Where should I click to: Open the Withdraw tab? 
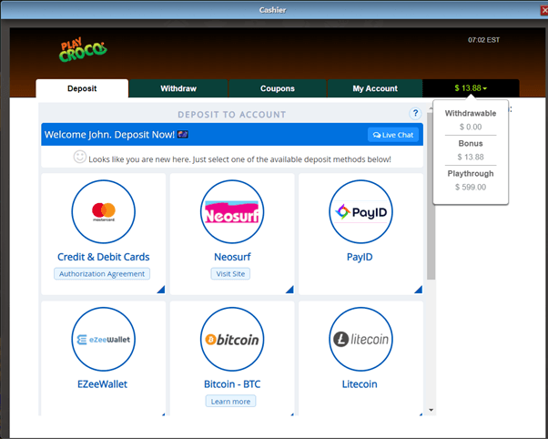coord(178,88)
